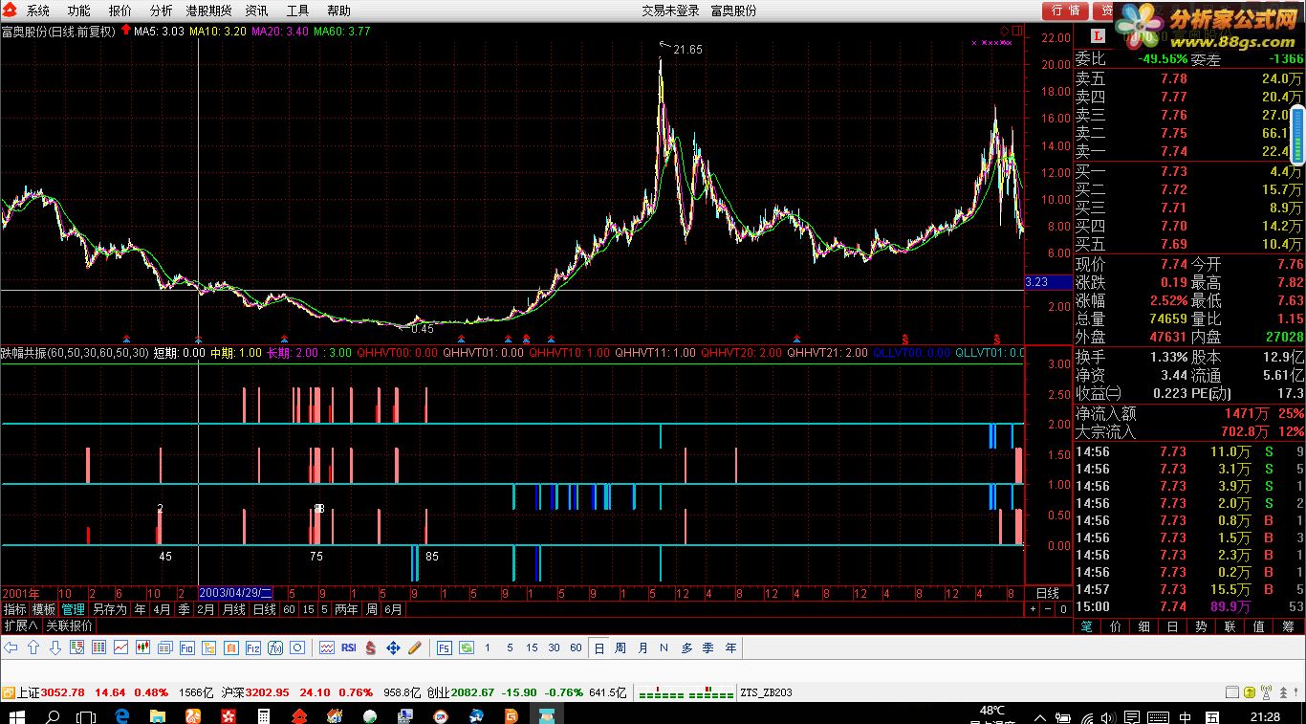Image resolution: width=1306 pixels, height=724 pixels.
Task: Switch to 年 yearly period in toolbar
Action: 730,647
